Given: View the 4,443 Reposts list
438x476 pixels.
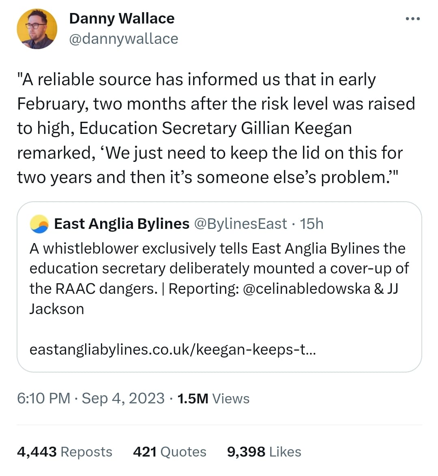Looking at the screenshot, I should [x=64, y=452].
